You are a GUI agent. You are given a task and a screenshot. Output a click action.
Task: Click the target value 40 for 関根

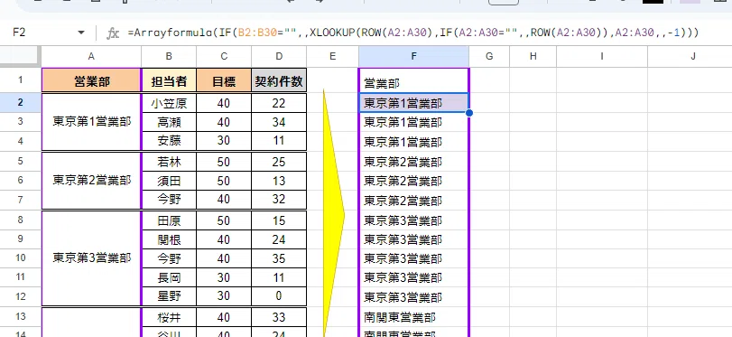(x=224, y=239)
